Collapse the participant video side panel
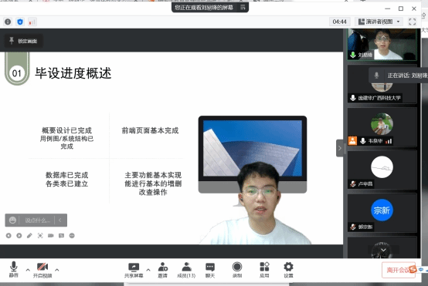The height and width of the screenshot is (286, 428). 340,148
